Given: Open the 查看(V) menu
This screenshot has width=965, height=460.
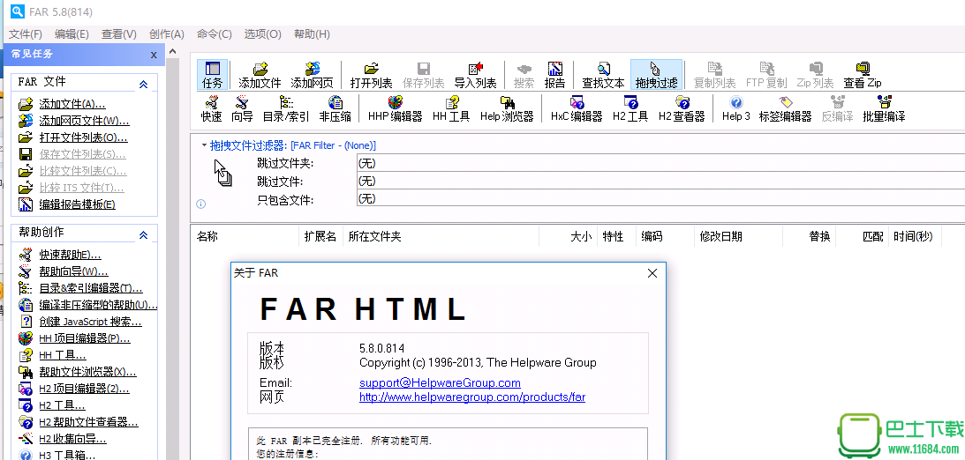Looking at the screenshot, I should [119, 34].
